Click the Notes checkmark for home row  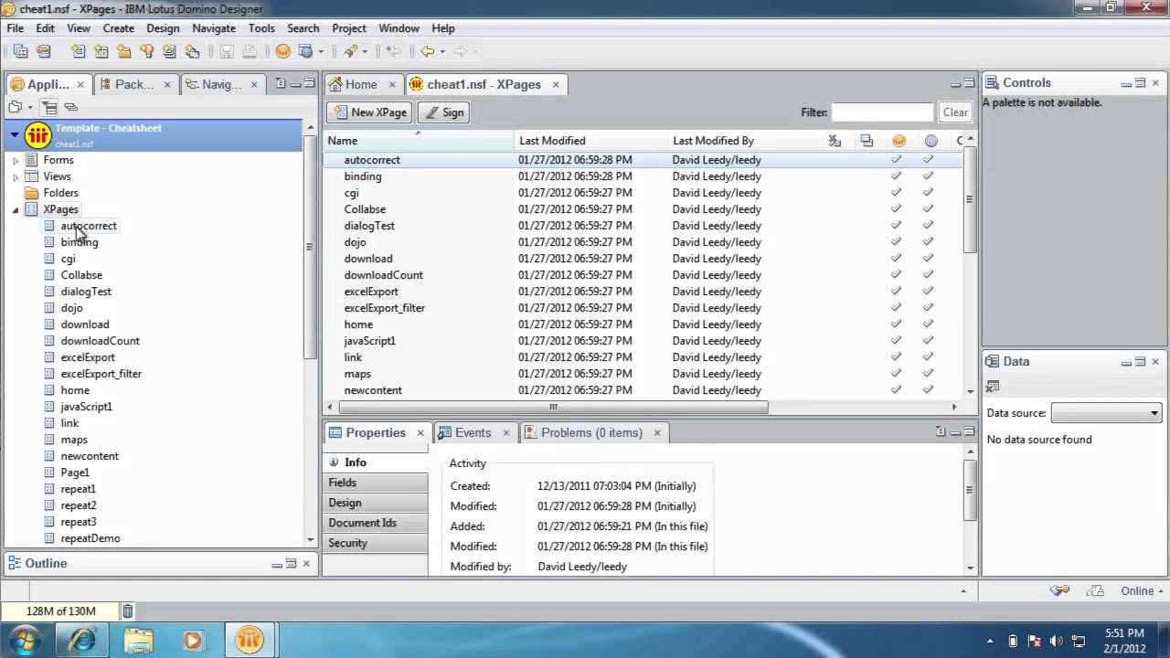tap(897, 324)
